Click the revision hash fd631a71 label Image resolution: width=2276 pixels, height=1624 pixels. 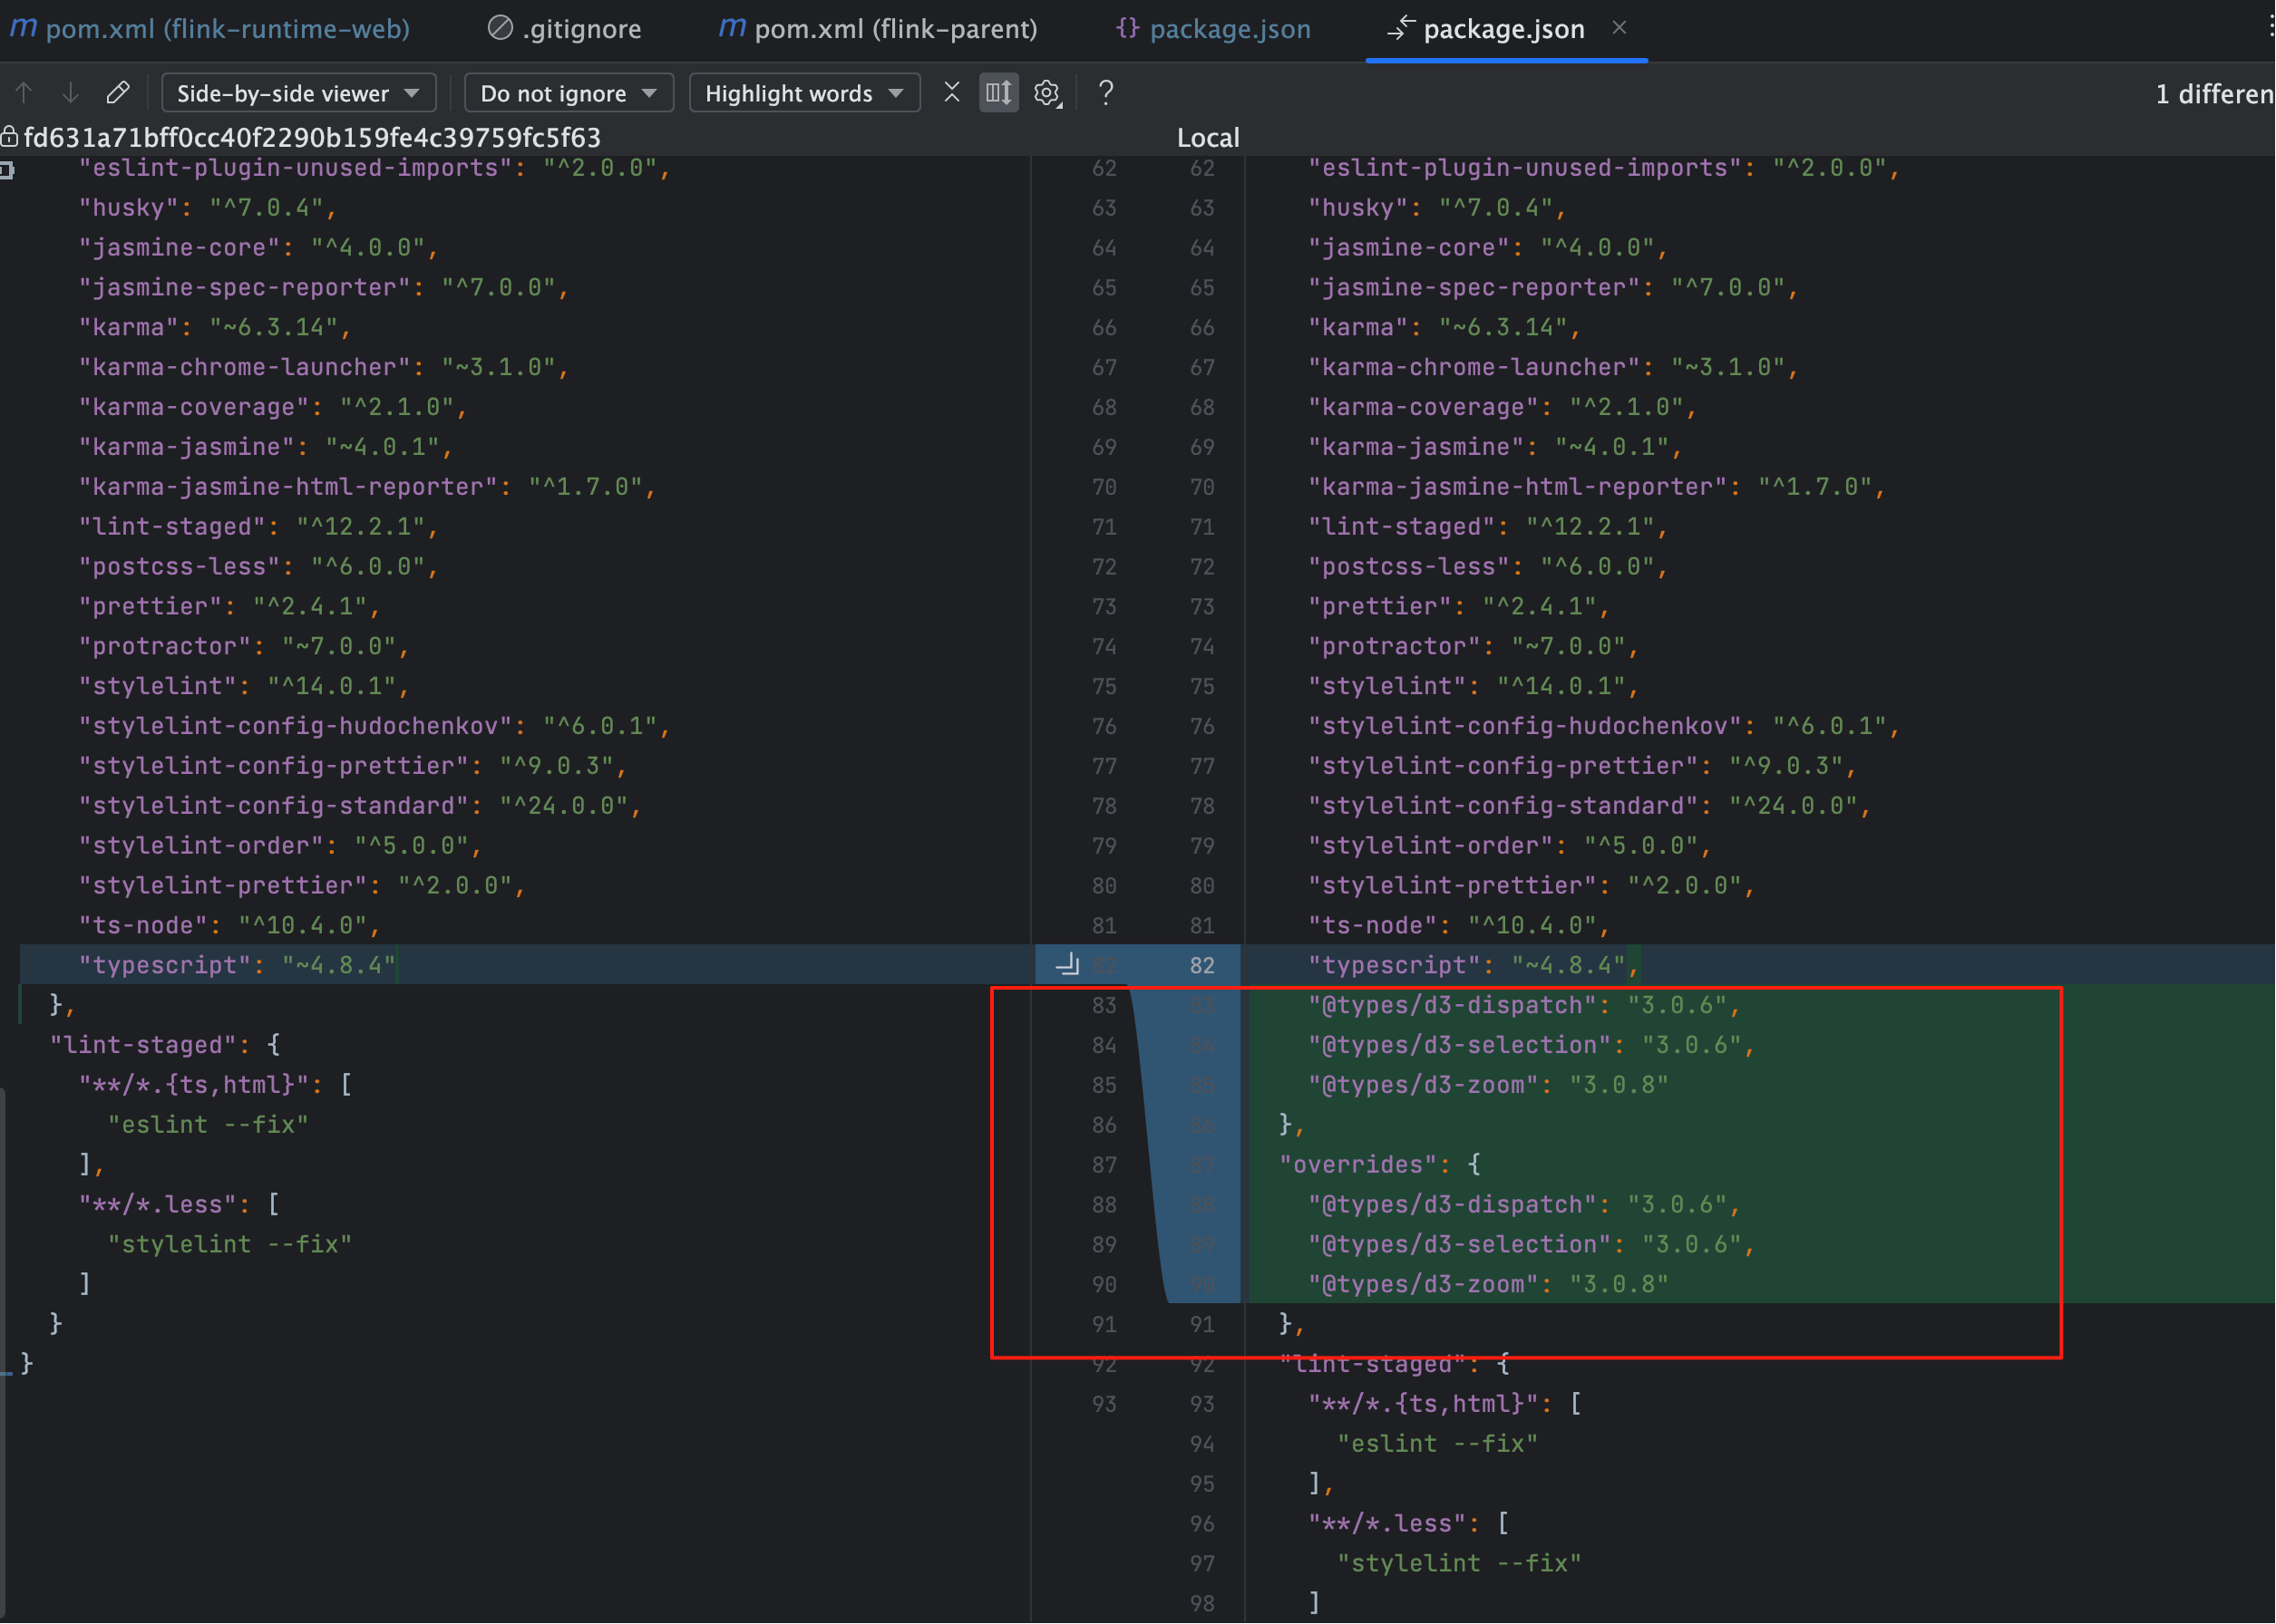tap(312, 137)
